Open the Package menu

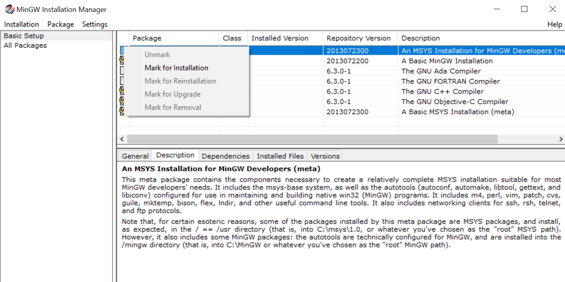(x=61, y=24)
